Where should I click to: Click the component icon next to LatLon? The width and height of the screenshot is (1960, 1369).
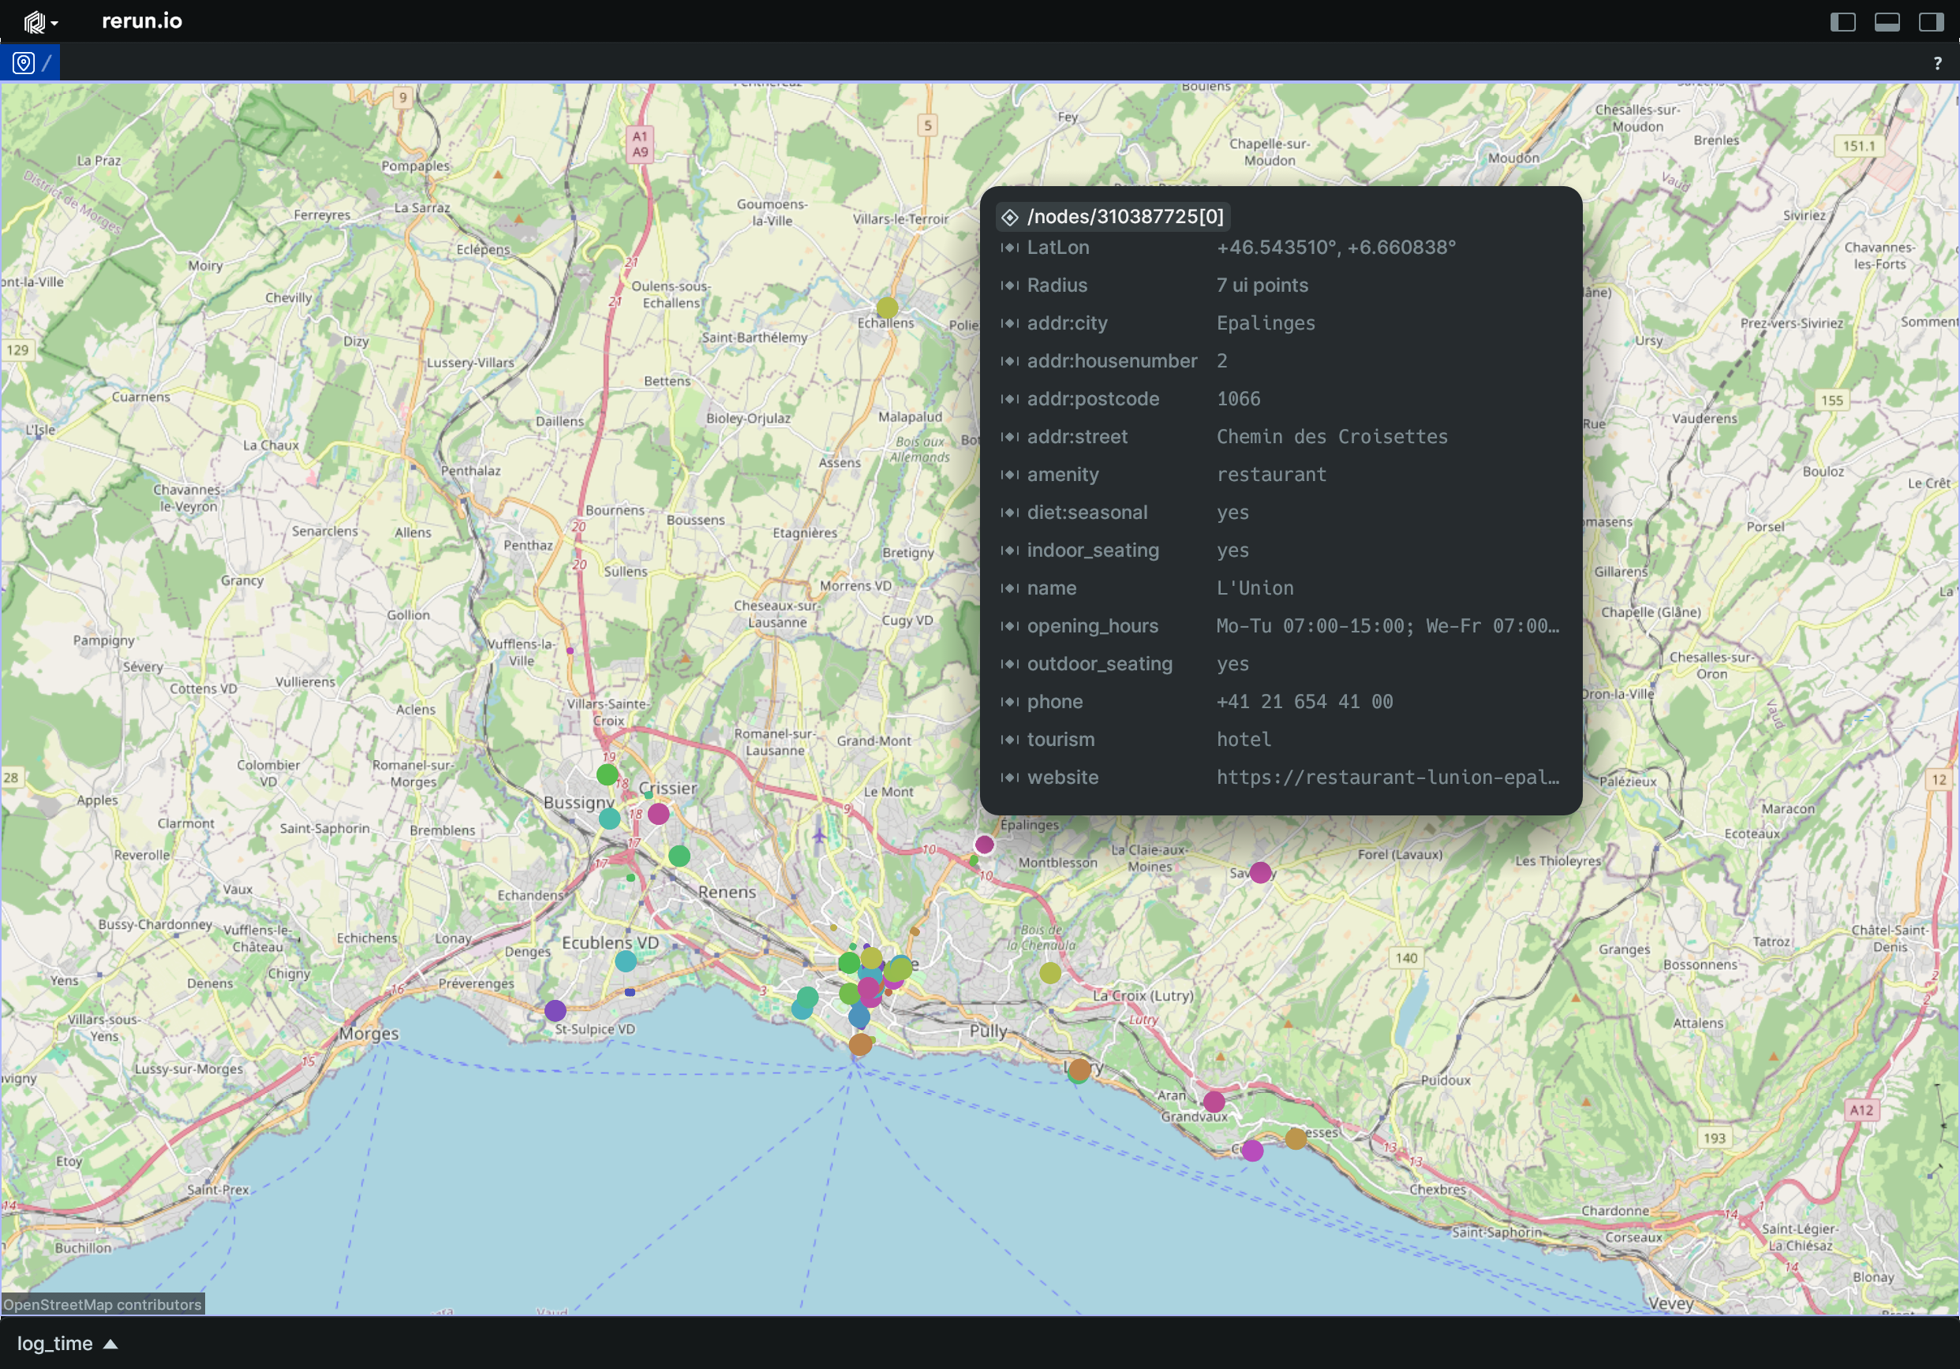click(x=1010, y=248)
